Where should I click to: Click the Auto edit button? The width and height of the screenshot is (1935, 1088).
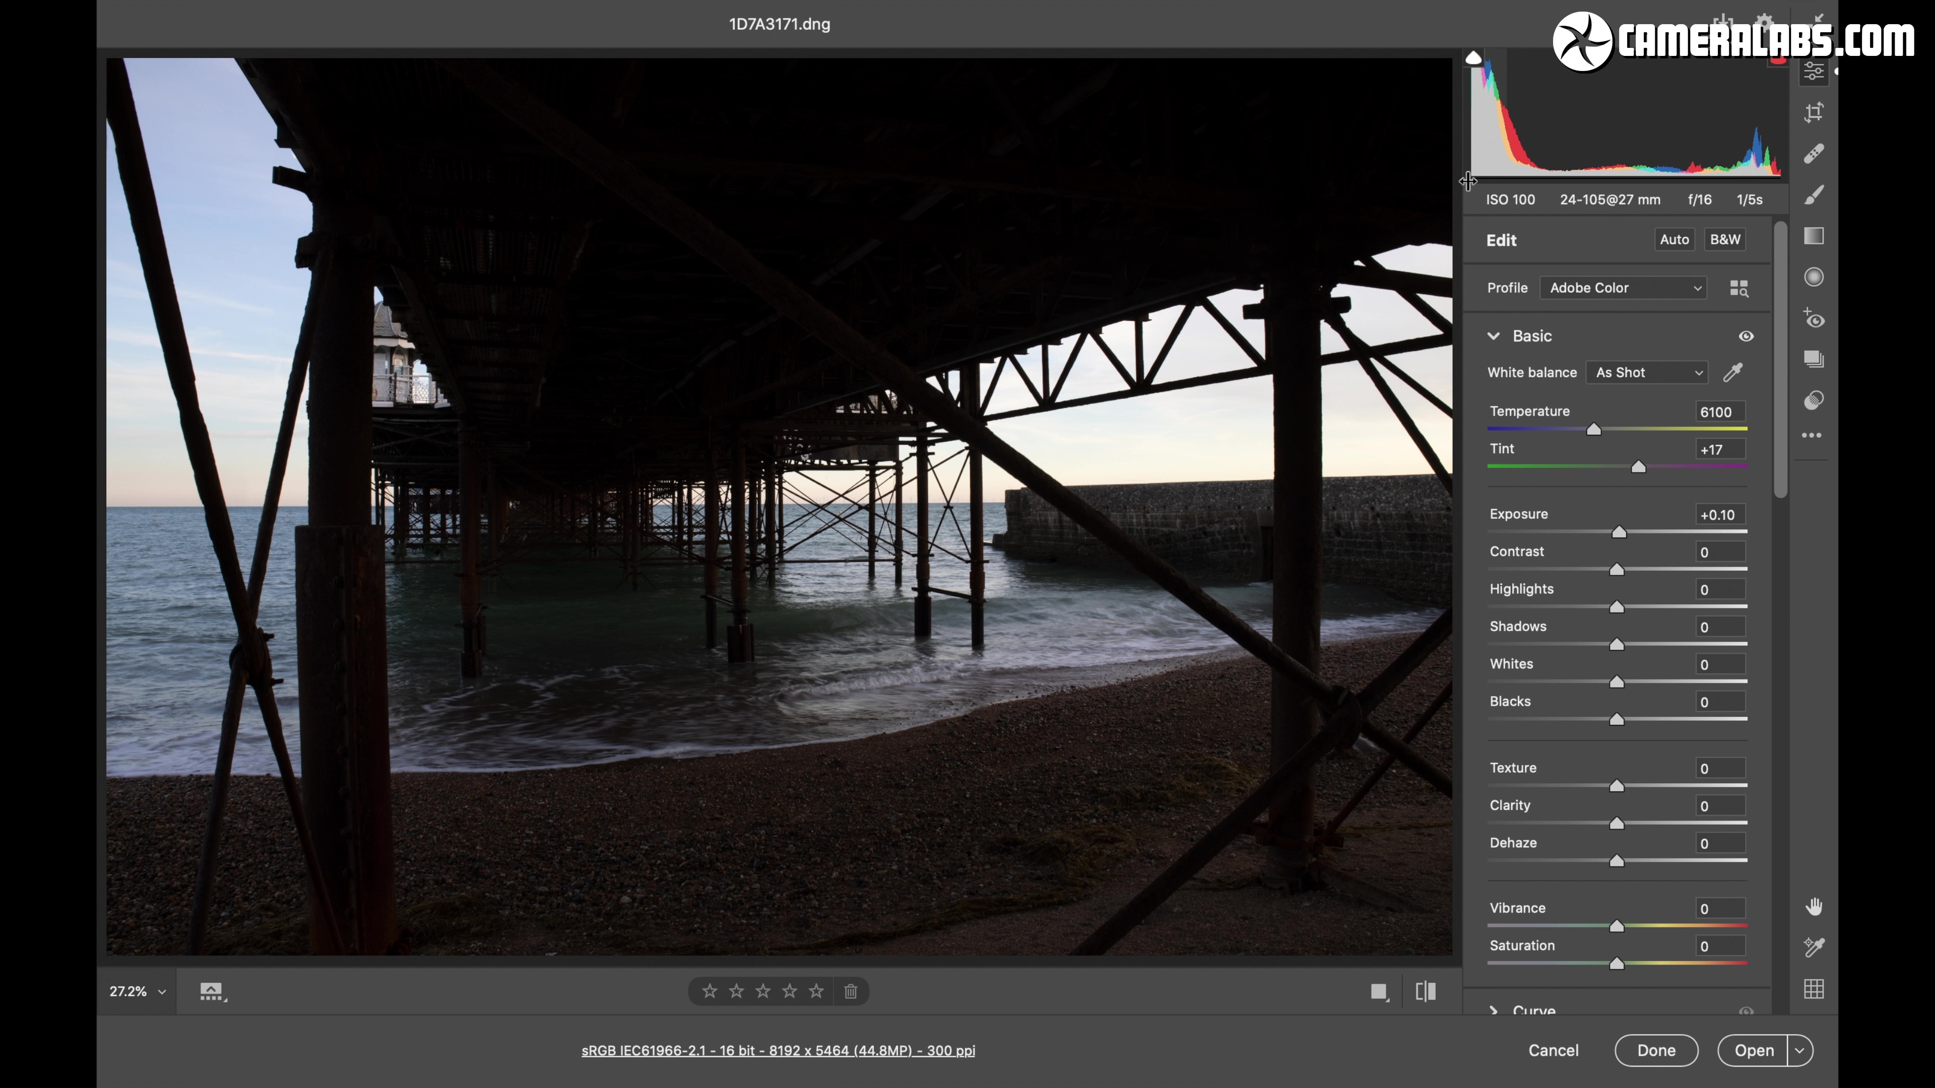point(1674,240)
